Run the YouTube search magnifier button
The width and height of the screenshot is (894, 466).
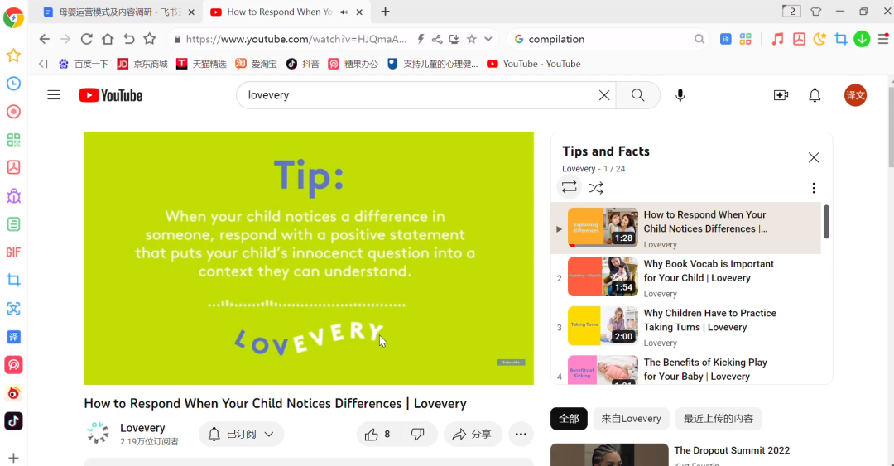(x=638, y=95)
